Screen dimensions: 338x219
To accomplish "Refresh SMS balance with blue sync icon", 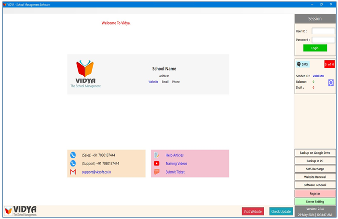I will point(331,82).
